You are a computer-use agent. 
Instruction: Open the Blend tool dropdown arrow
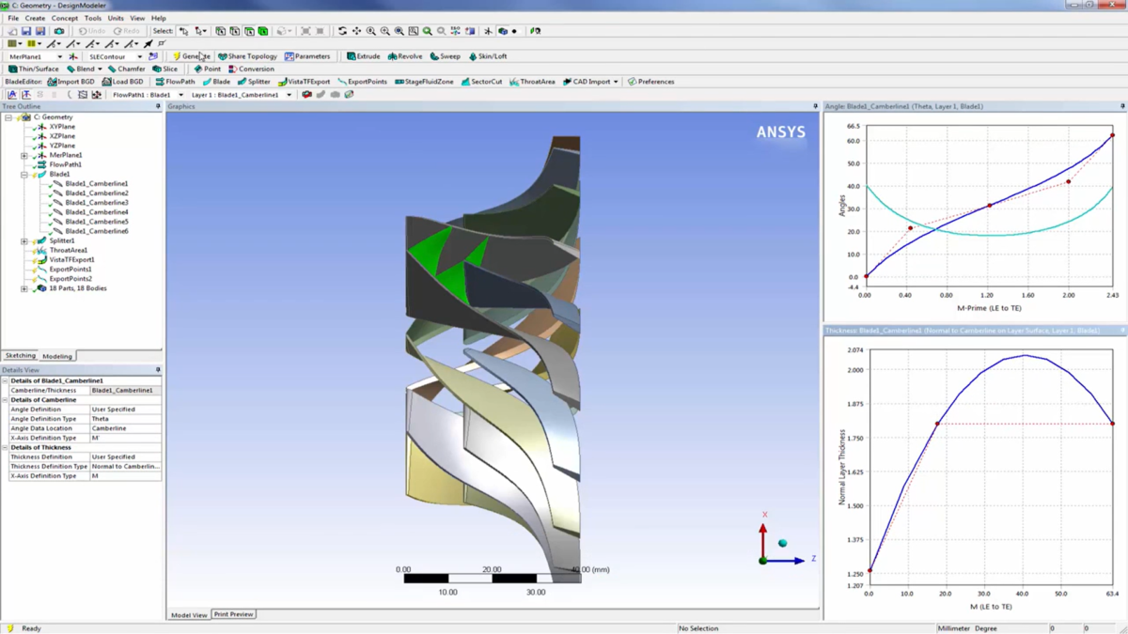(100, 69)
